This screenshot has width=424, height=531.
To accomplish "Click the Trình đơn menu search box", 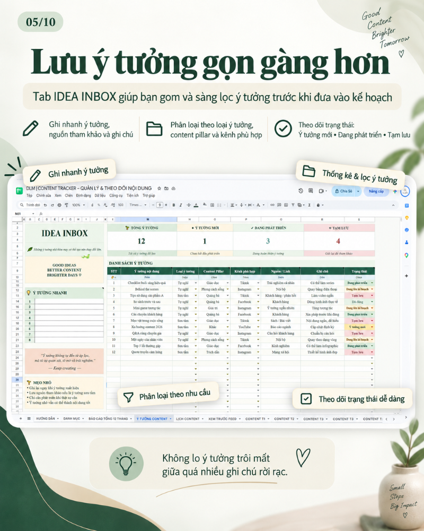I will (x=30, y=205).
